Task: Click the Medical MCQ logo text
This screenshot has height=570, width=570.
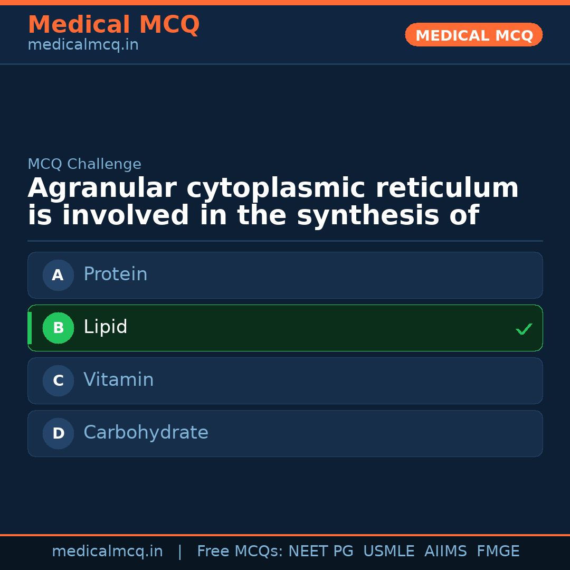Action: (113, 25)
